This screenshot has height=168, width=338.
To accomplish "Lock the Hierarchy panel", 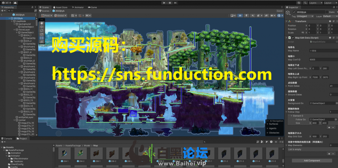I will [32, 7].
